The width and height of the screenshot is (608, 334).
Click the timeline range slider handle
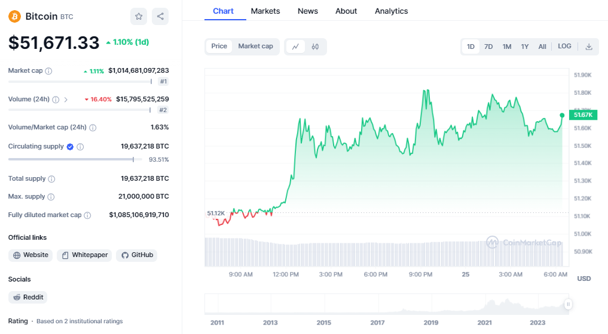click(x=568, y=304)
